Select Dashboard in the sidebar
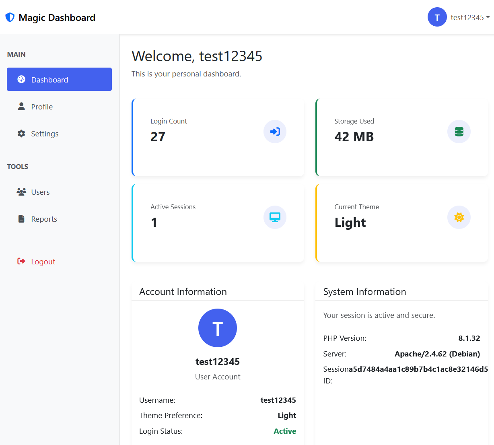The height and width of the screenshot is (445, 494). pyautogui.click(x=59, y=80)
